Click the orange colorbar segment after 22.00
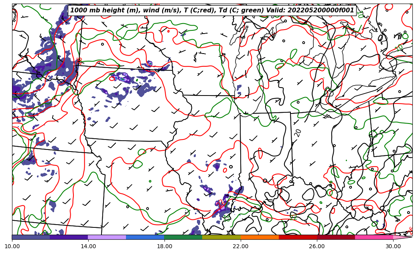Screen dimensions: 416x253 (260, 237)
